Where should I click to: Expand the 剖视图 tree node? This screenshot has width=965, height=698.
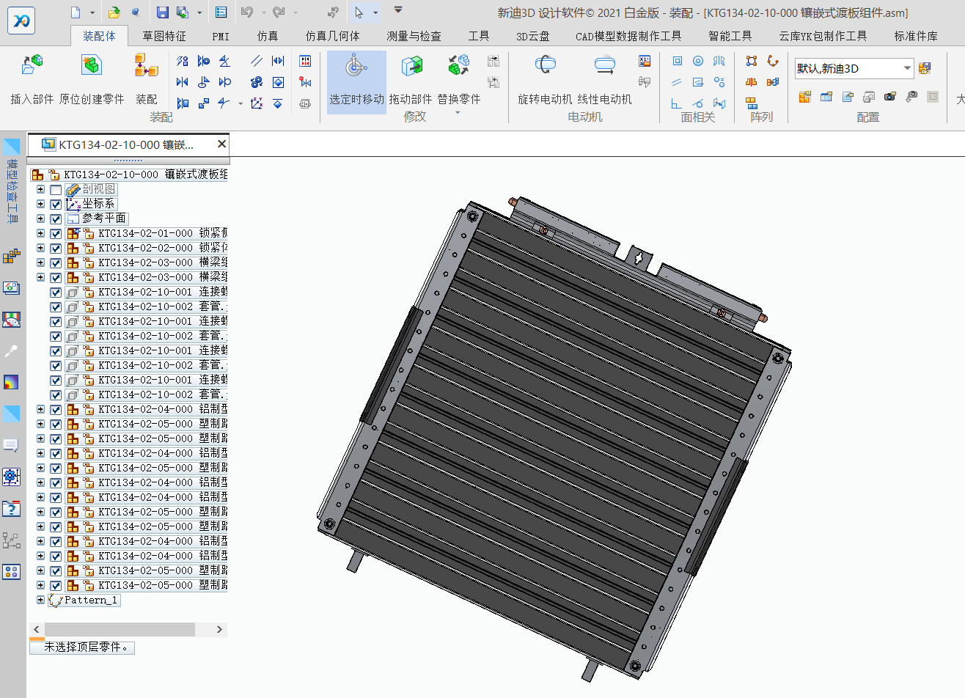click(40, 189)
